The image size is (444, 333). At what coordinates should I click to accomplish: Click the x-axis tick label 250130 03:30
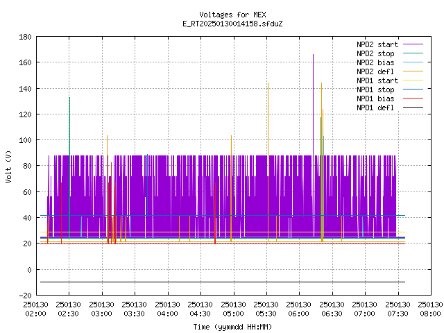[134, 309]
